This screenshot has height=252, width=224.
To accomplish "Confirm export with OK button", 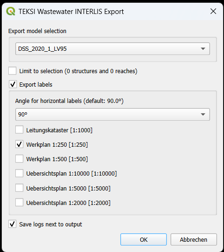I will pos(144,239).
